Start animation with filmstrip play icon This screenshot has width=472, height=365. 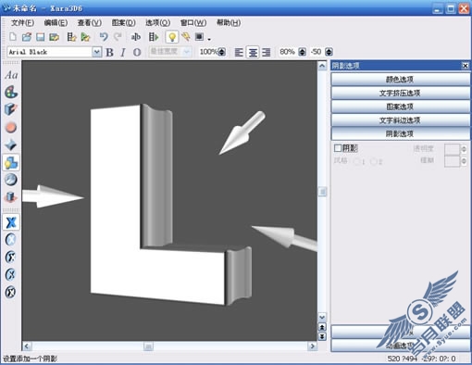point(154,37)
